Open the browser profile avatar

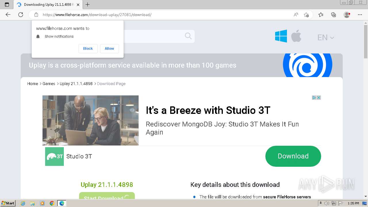click(347, 15)
